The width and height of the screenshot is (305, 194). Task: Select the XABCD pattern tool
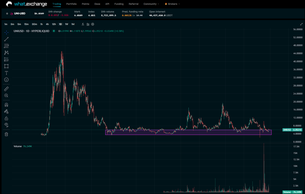tap(6, 53)
